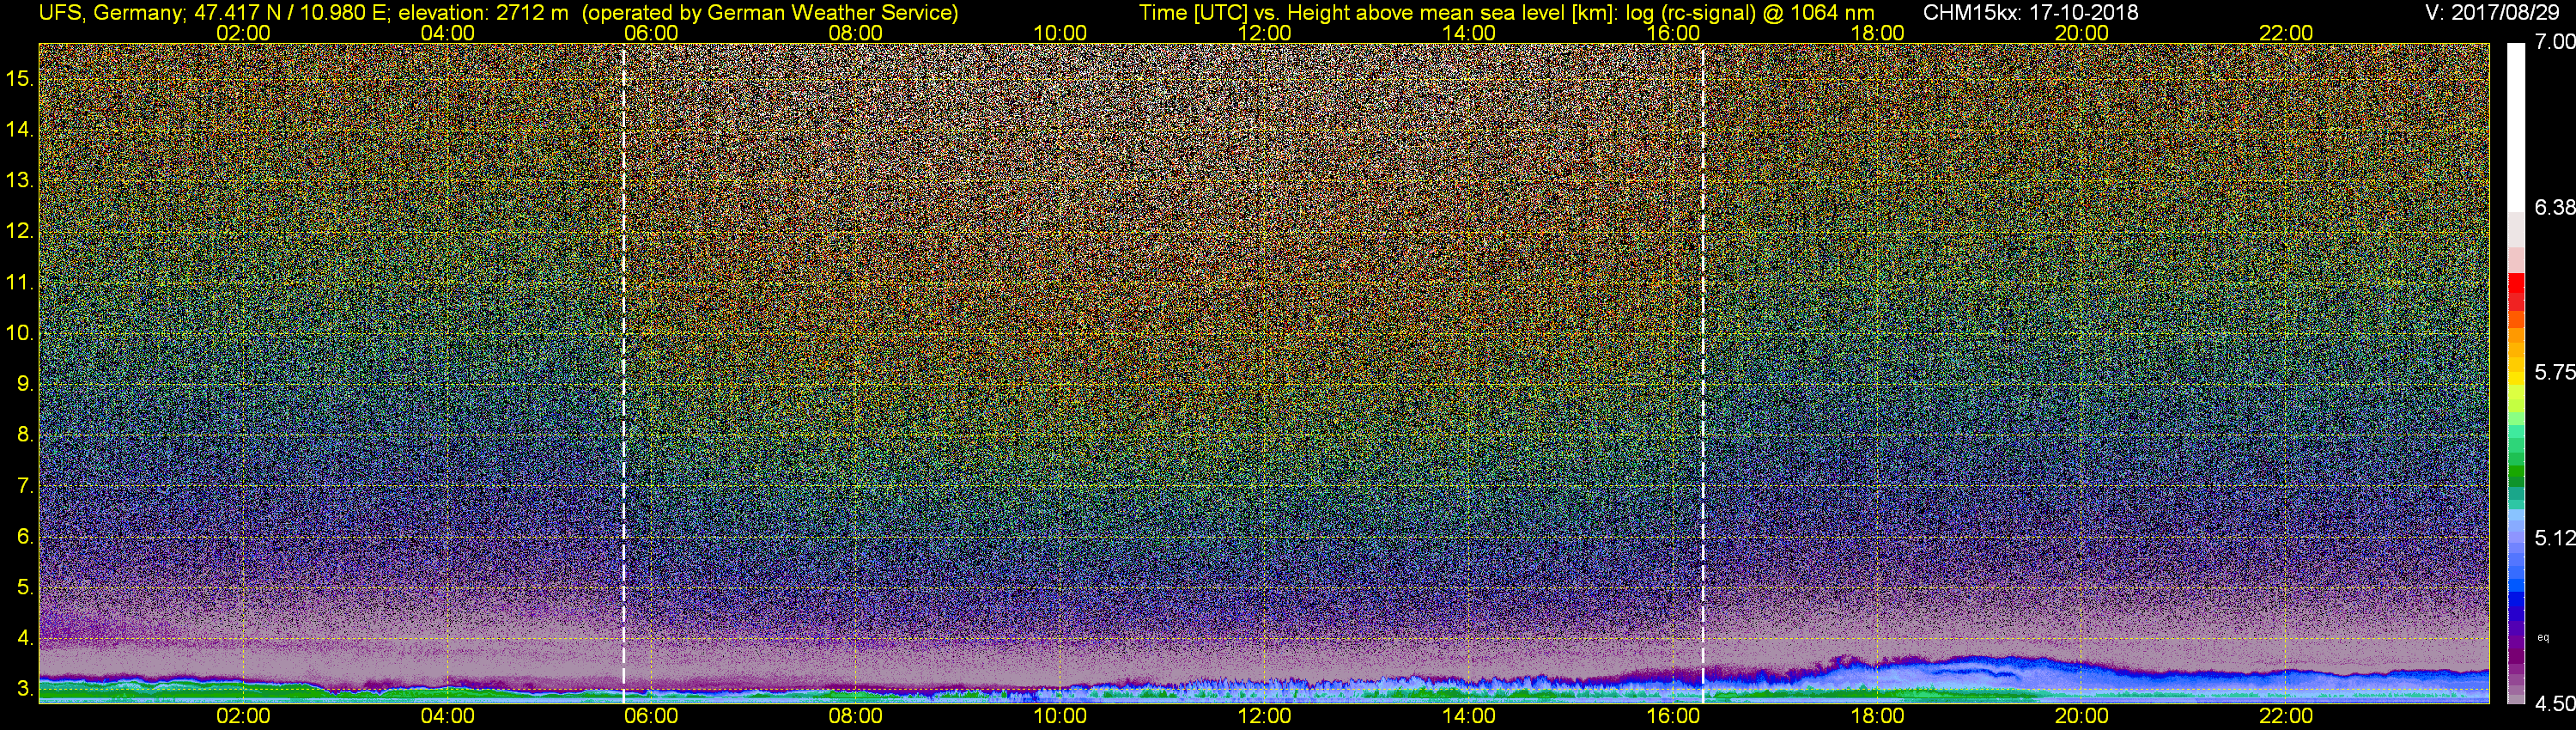Click the '02:00' label on the top time axis
The height and width of the screenshot is (730, 2576).
click(x=243, y=33)
